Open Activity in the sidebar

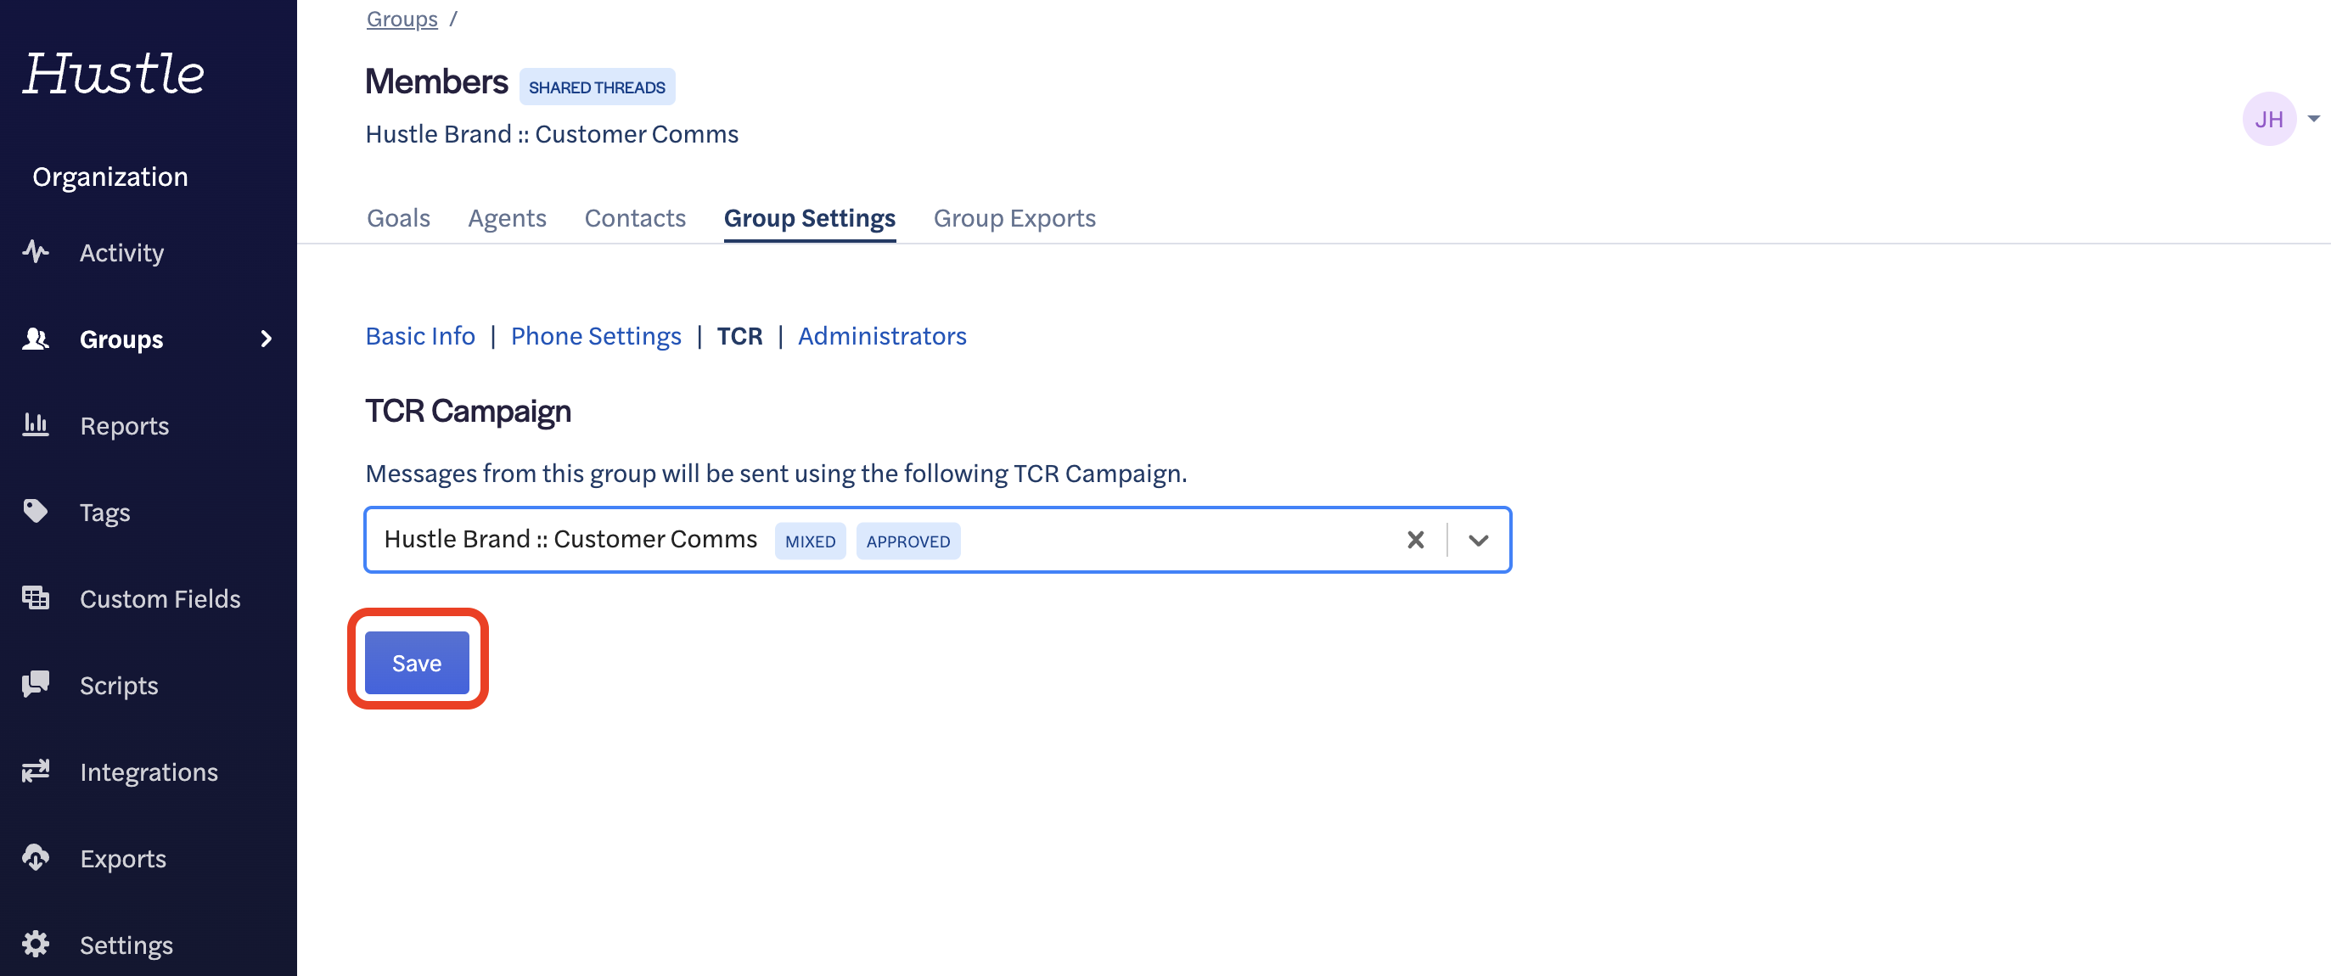(121, 252)
